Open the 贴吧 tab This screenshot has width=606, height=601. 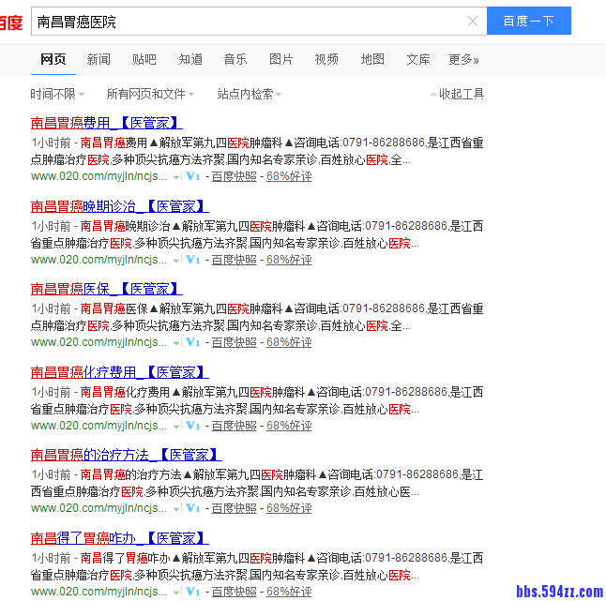pyautogui.click(x=144, y=59)
